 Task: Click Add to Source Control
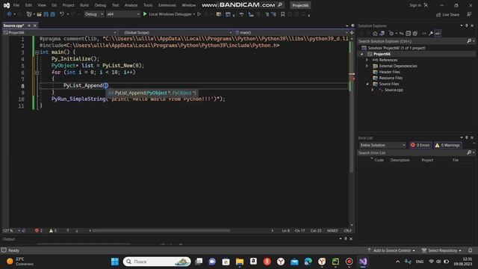pyautogui.click(x=391, y=250)
